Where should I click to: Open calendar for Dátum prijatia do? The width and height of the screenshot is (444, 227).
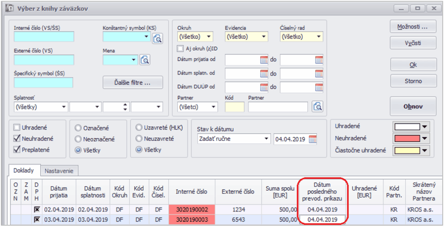[x=319, y=60]
